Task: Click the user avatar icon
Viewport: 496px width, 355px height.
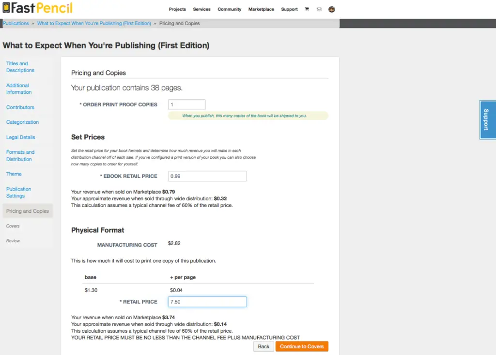Action: (331, 10)
